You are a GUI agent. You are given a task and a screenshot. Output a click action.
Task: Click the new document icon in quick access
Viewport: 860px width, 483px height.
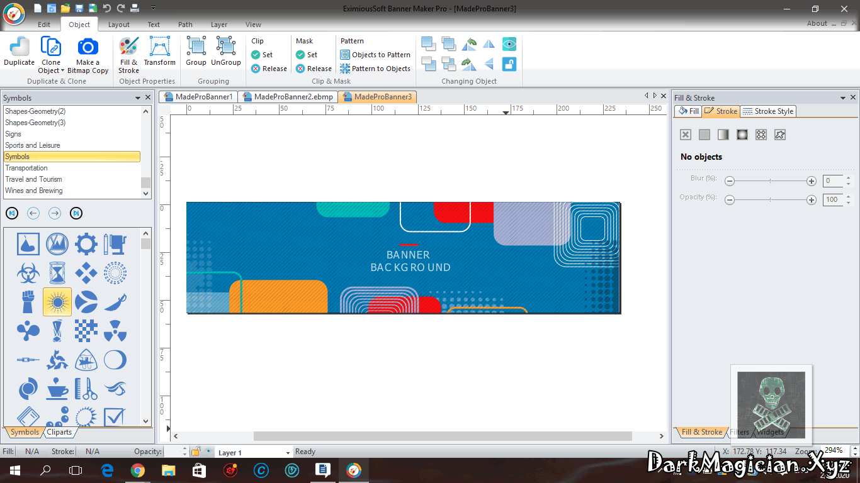(x=38, y=8)
